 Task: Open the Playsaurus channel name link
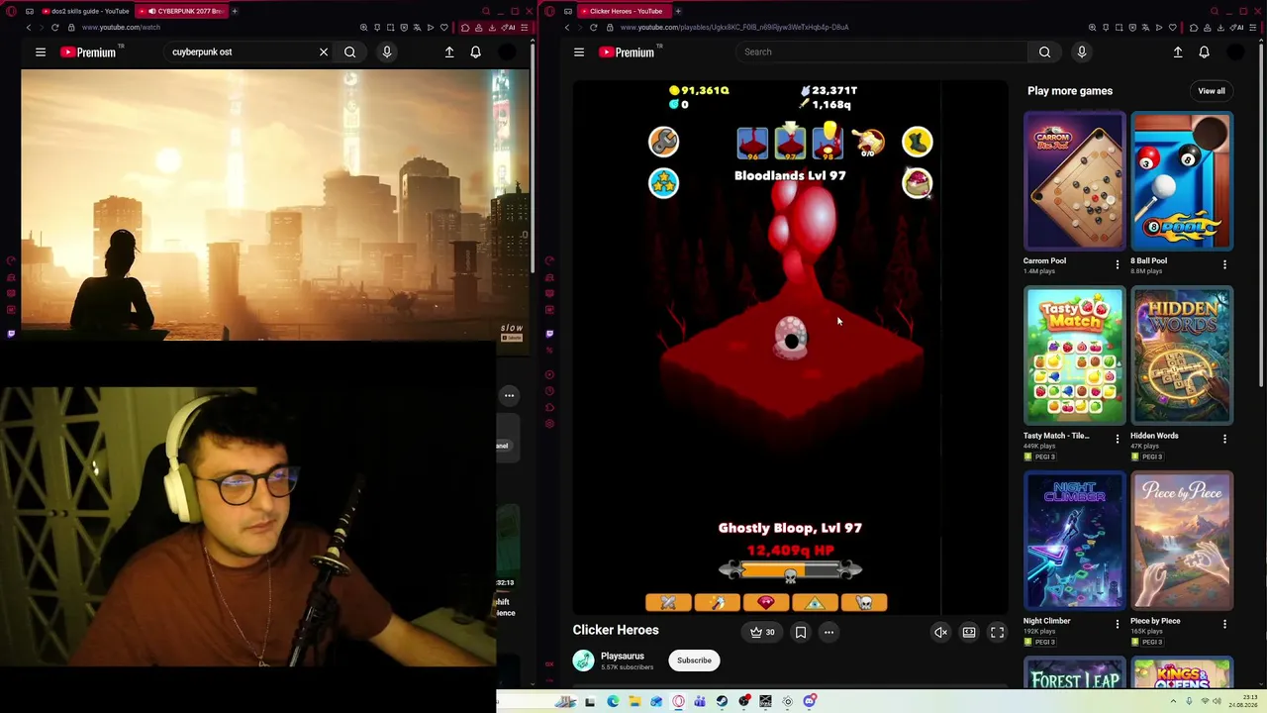[x=623, y=656]
